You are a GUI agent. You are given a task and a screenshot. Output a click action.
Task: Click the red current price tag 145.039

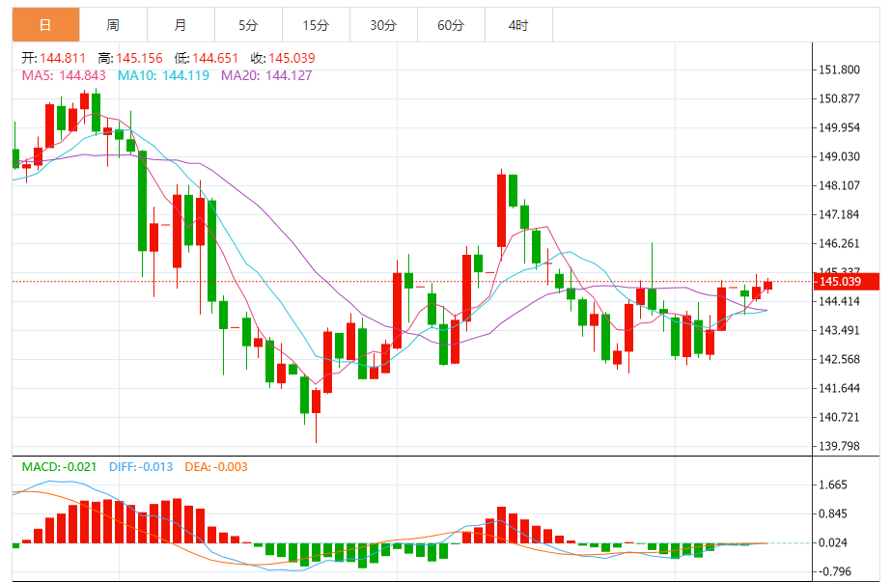click(847, 281)
